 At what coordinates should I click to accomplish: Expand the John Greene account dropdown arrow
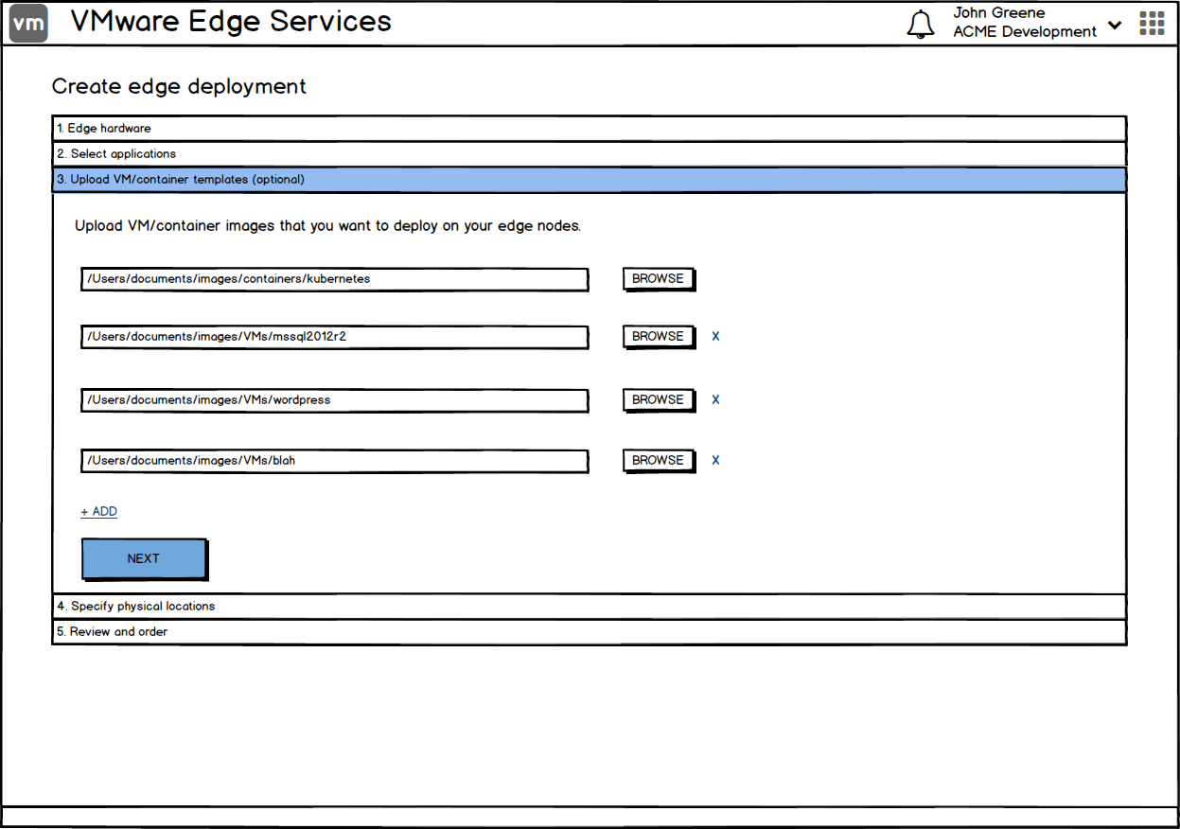[1115, 25]
